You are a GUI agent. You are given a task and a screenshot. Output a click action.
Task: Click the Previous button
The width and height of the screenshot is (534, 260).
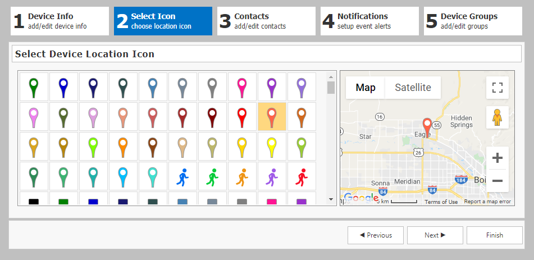tap(376, 235)
